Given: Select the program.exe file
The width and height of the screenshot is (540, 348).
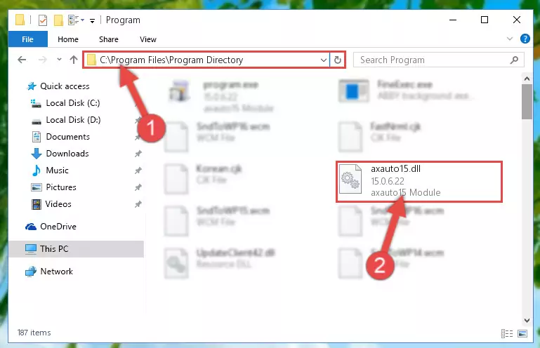Looking at the screenshot, I should (221, 95).
